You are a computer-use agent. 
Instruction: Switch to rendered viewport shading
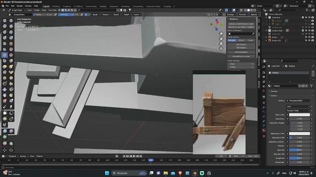tap(255, 10)
